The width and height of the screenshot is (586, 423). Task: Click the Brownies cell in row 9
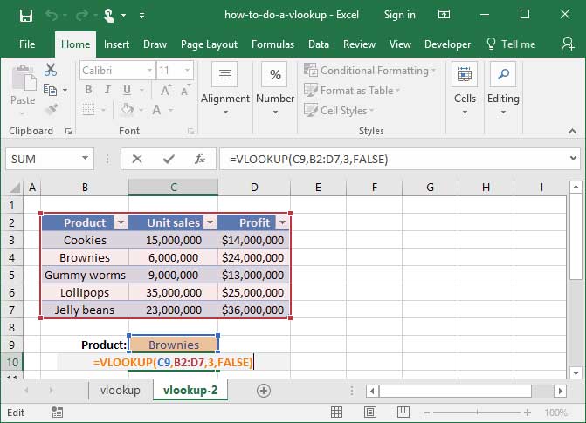(174, 345)
